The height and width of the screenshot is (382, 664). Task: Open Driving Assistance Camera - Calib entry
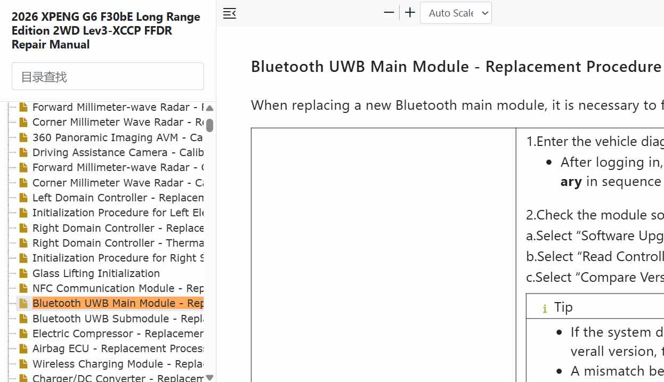pos(118,152)
